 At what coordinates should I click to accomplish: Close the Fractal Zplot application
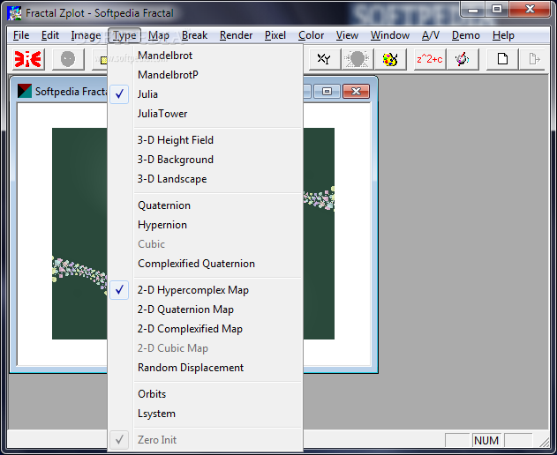(530, 9)
